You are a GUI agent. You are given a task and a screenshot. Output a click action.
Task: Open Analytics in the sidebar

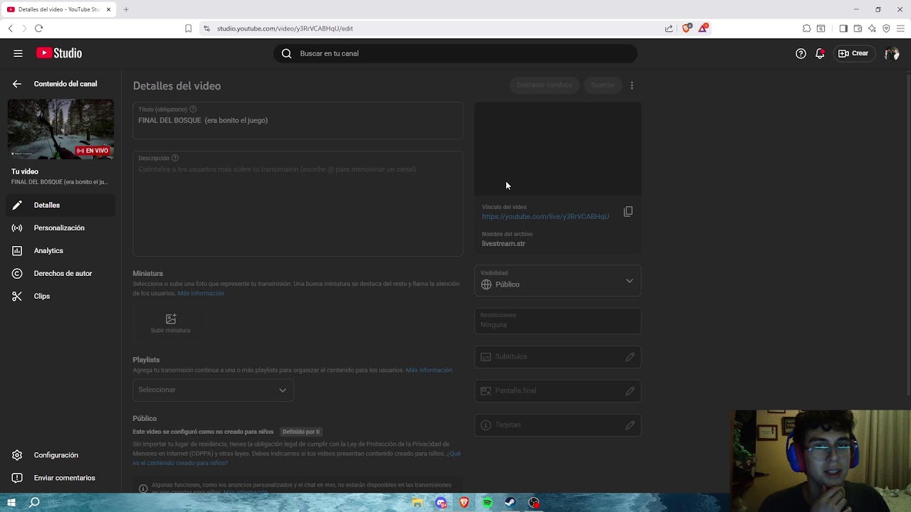click(x=60, y=250)
